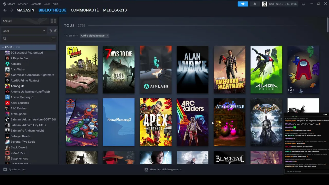Select Aimlabs in the sidebar list

click(16, 64)
